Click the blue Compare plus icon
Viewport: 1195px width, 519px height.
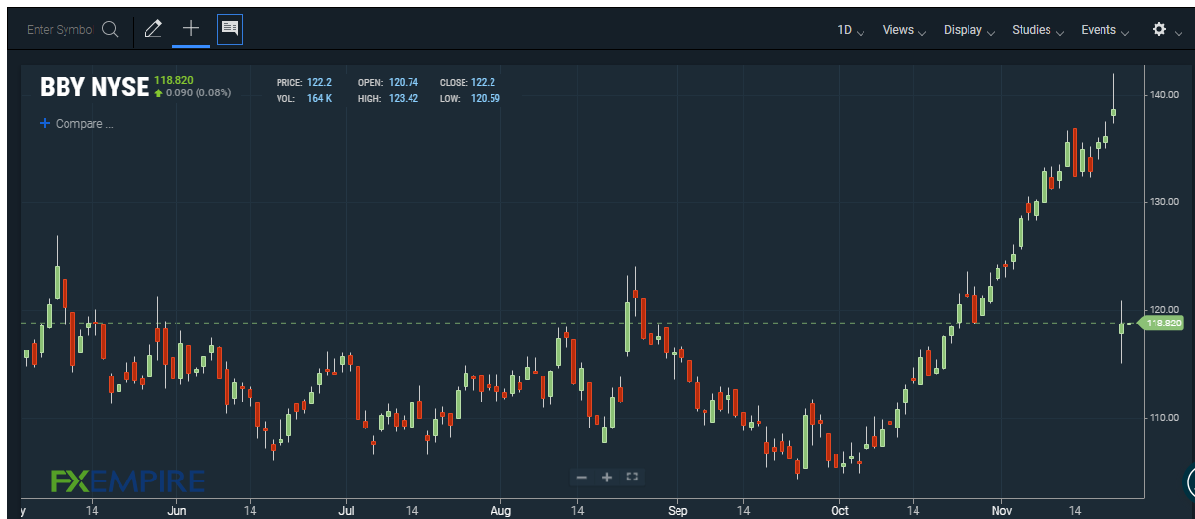pyautogui.click(x=45, y=124)
